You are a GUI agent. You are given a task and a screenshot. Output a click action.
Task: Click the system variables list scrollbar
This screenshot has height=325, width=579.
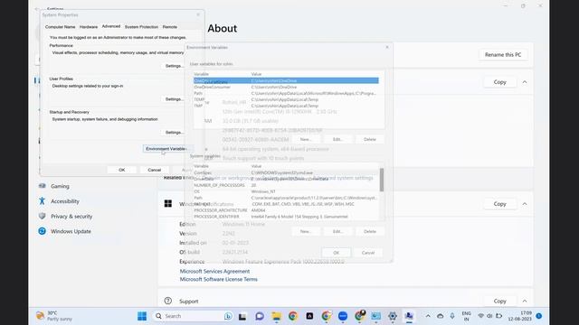click(x=382, y=180)
